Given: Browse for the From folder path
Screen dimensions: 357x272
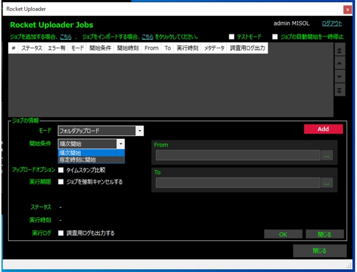Looking at the screenshot, I should pyautogui.click(x=327, y=156).
